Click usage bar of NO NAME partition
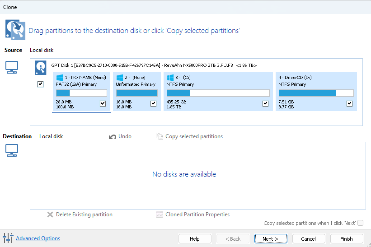Viewport: 371px width, 247px height. (x=81, y=93)
